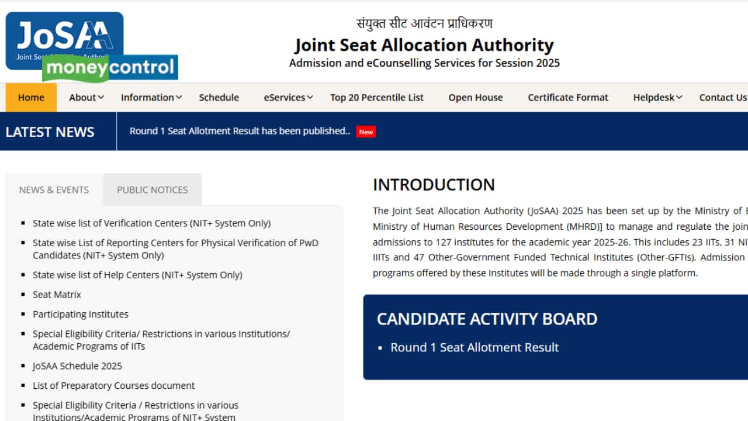Open Round 1 Seat Allotment Result on activity board
The image size is (748, 421).
[474, 347]
